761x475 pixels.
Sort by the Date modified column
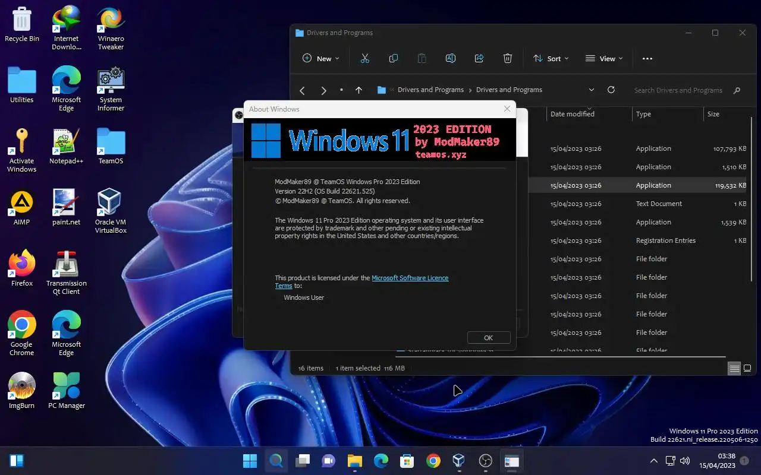point(589,114)
